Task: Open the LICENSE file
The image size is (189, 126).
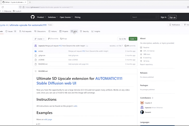Action: point(41,60)
